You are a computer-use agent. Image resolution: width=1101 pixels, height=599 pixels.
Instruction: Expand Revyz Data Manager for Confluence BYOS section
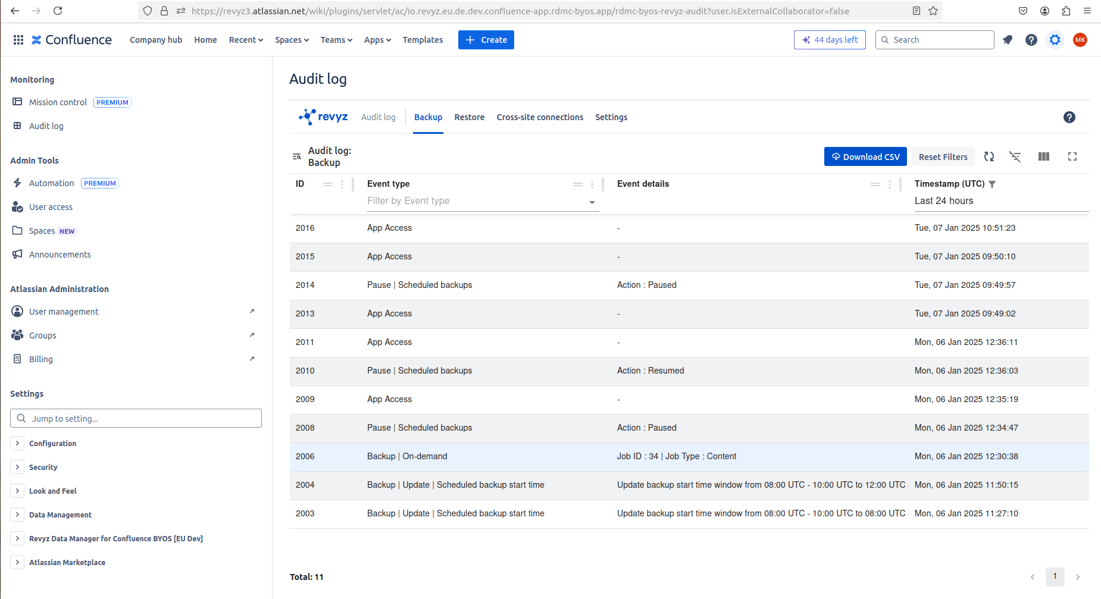17,538
